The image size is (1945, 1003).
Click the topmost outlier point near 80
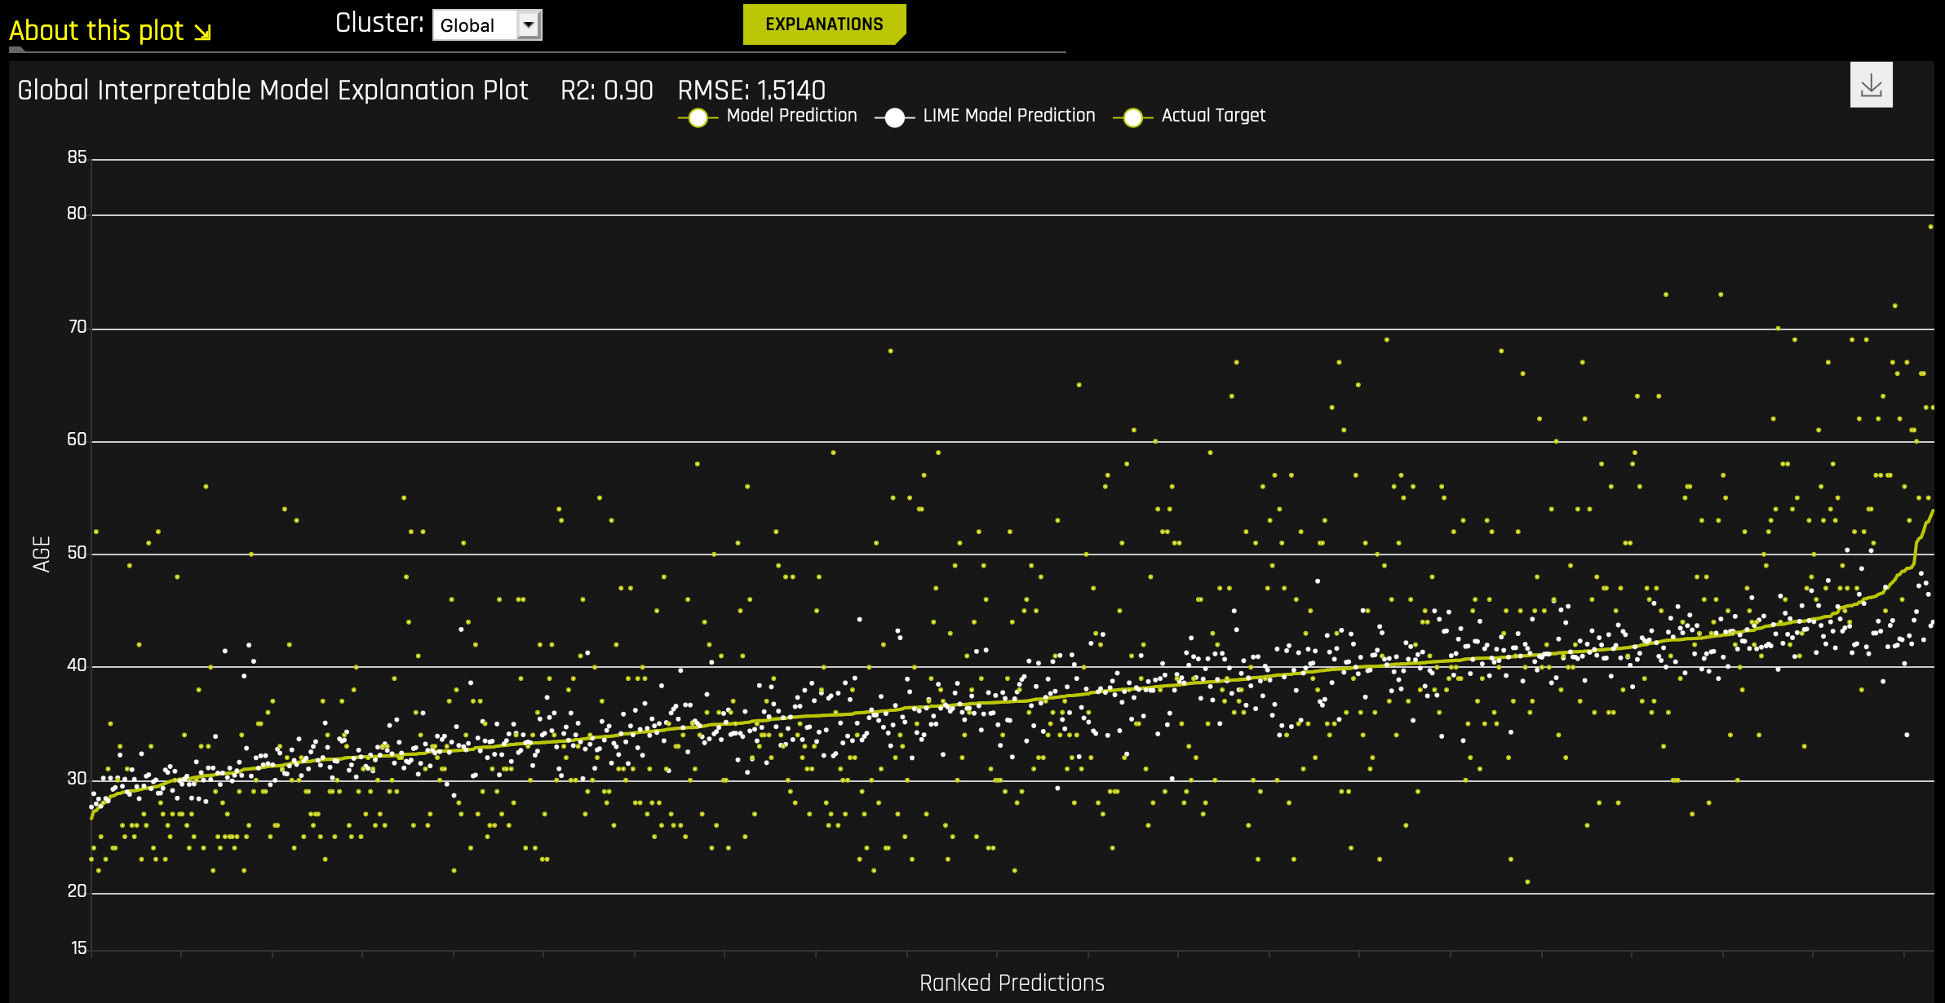tap(1930, 227)
